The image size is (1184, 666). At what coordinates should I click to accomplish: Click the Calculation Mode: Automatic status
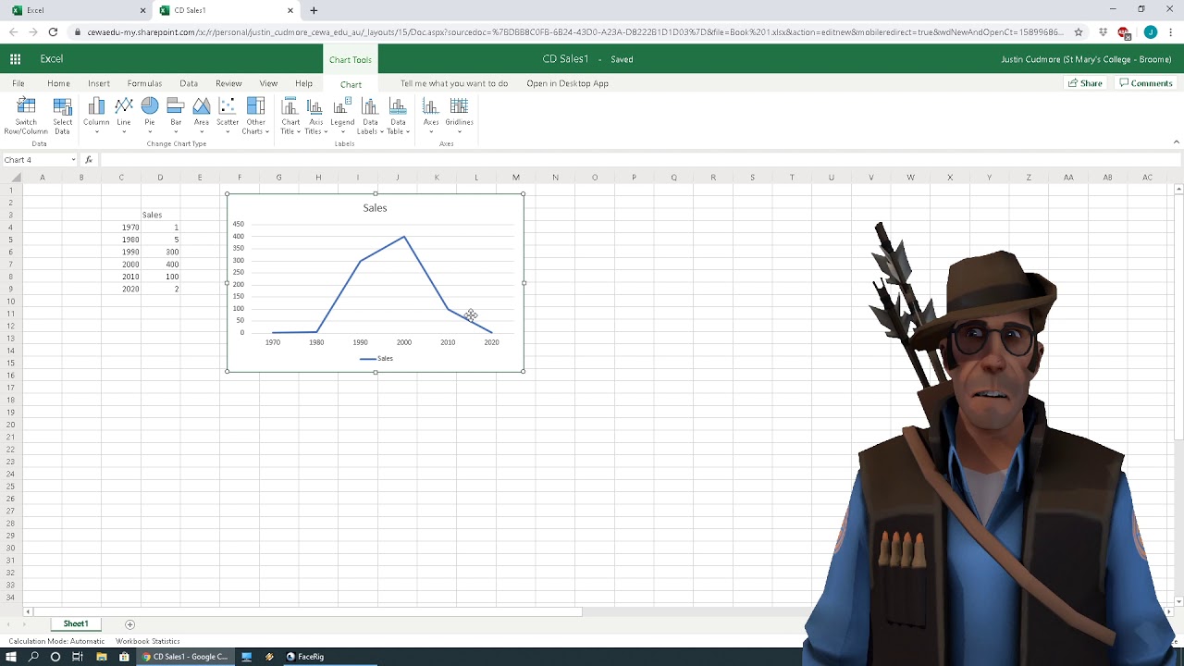coord(56,641)
